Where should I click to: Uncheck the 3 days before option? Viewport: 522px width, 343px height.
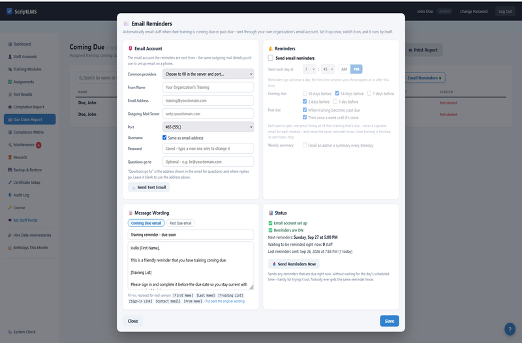(x=305, y=102)
